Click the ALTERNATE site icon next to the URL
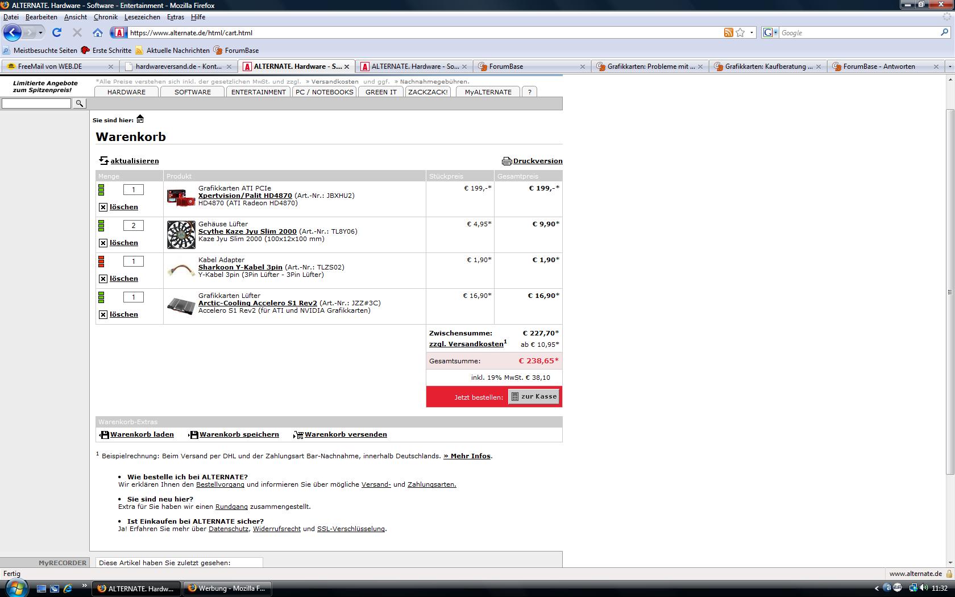955x597 pixels. [x=118, y=32]
